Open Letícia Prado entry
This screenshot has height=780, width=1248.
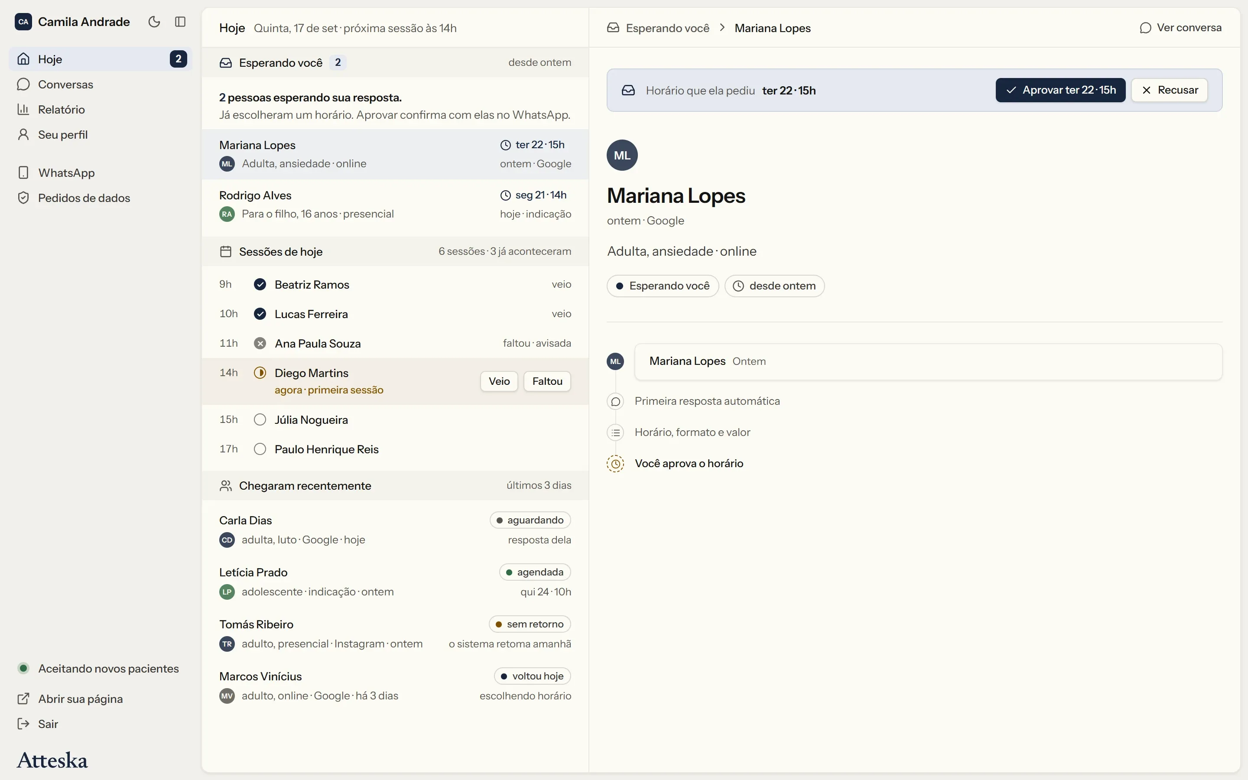click(395, 582)
